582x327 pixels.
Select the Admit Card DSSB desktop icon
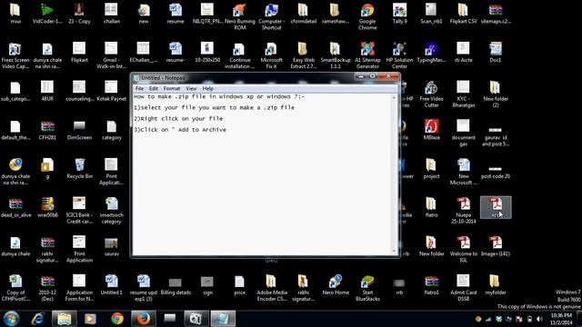(464, 288)
